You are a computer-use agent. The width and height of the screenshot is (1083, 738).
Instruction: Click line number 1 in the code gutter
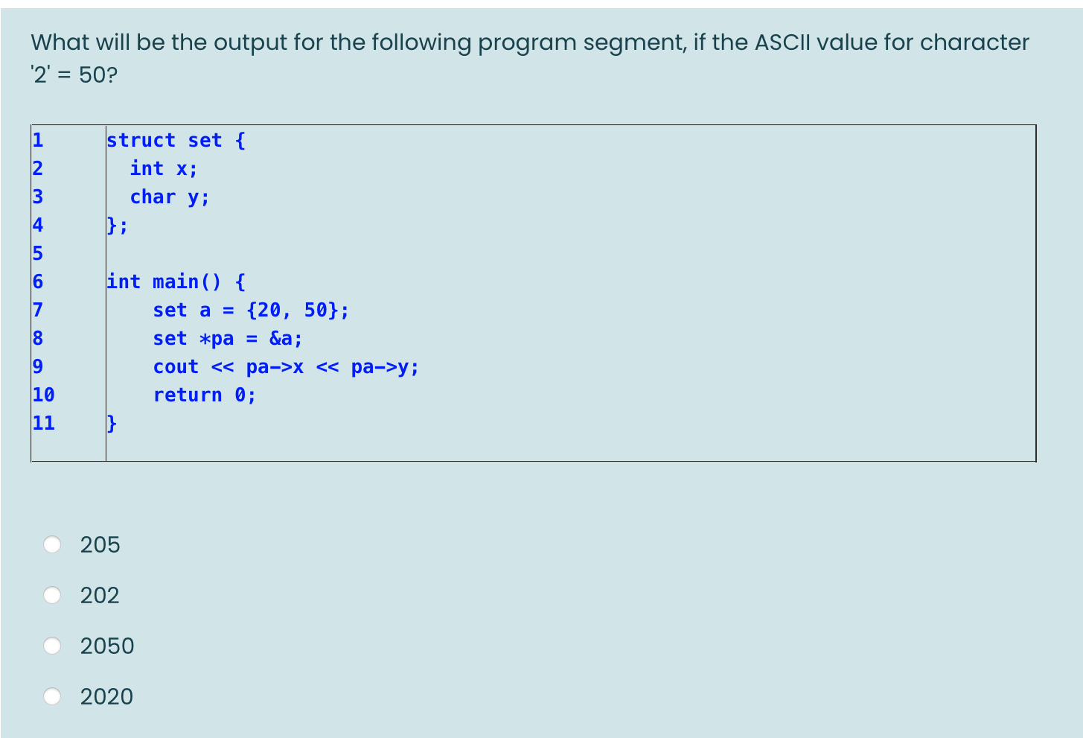[37, 140]
